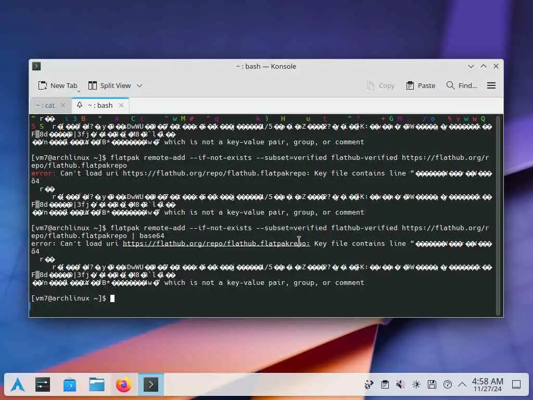
Task: Click the Konsole window icon in titlebar
Action: click(36, 66)
